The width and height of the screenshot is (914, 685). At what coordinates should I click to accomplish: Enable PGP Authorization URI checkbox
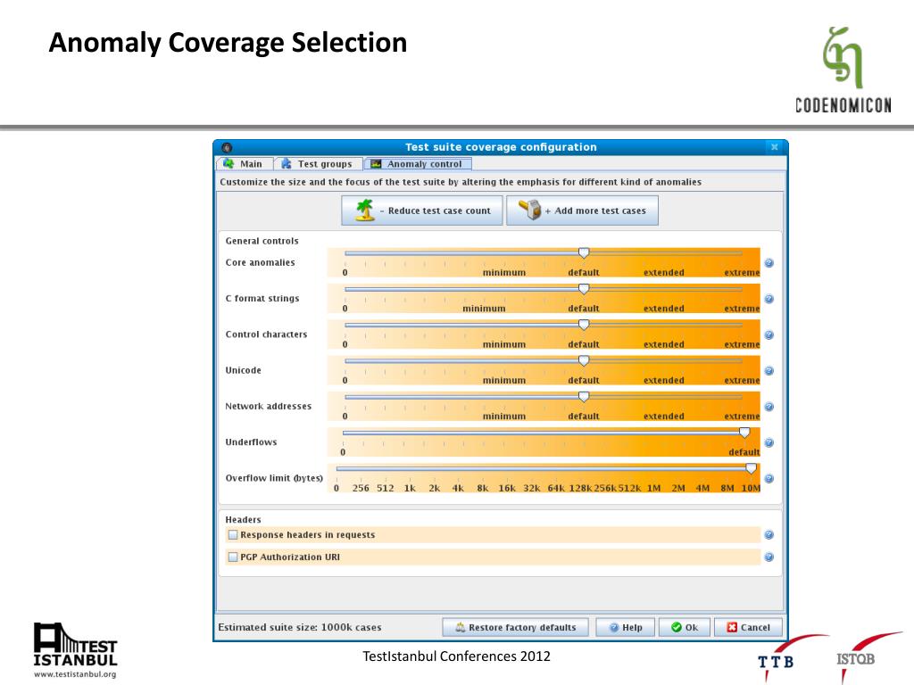[x=233, y=557]
